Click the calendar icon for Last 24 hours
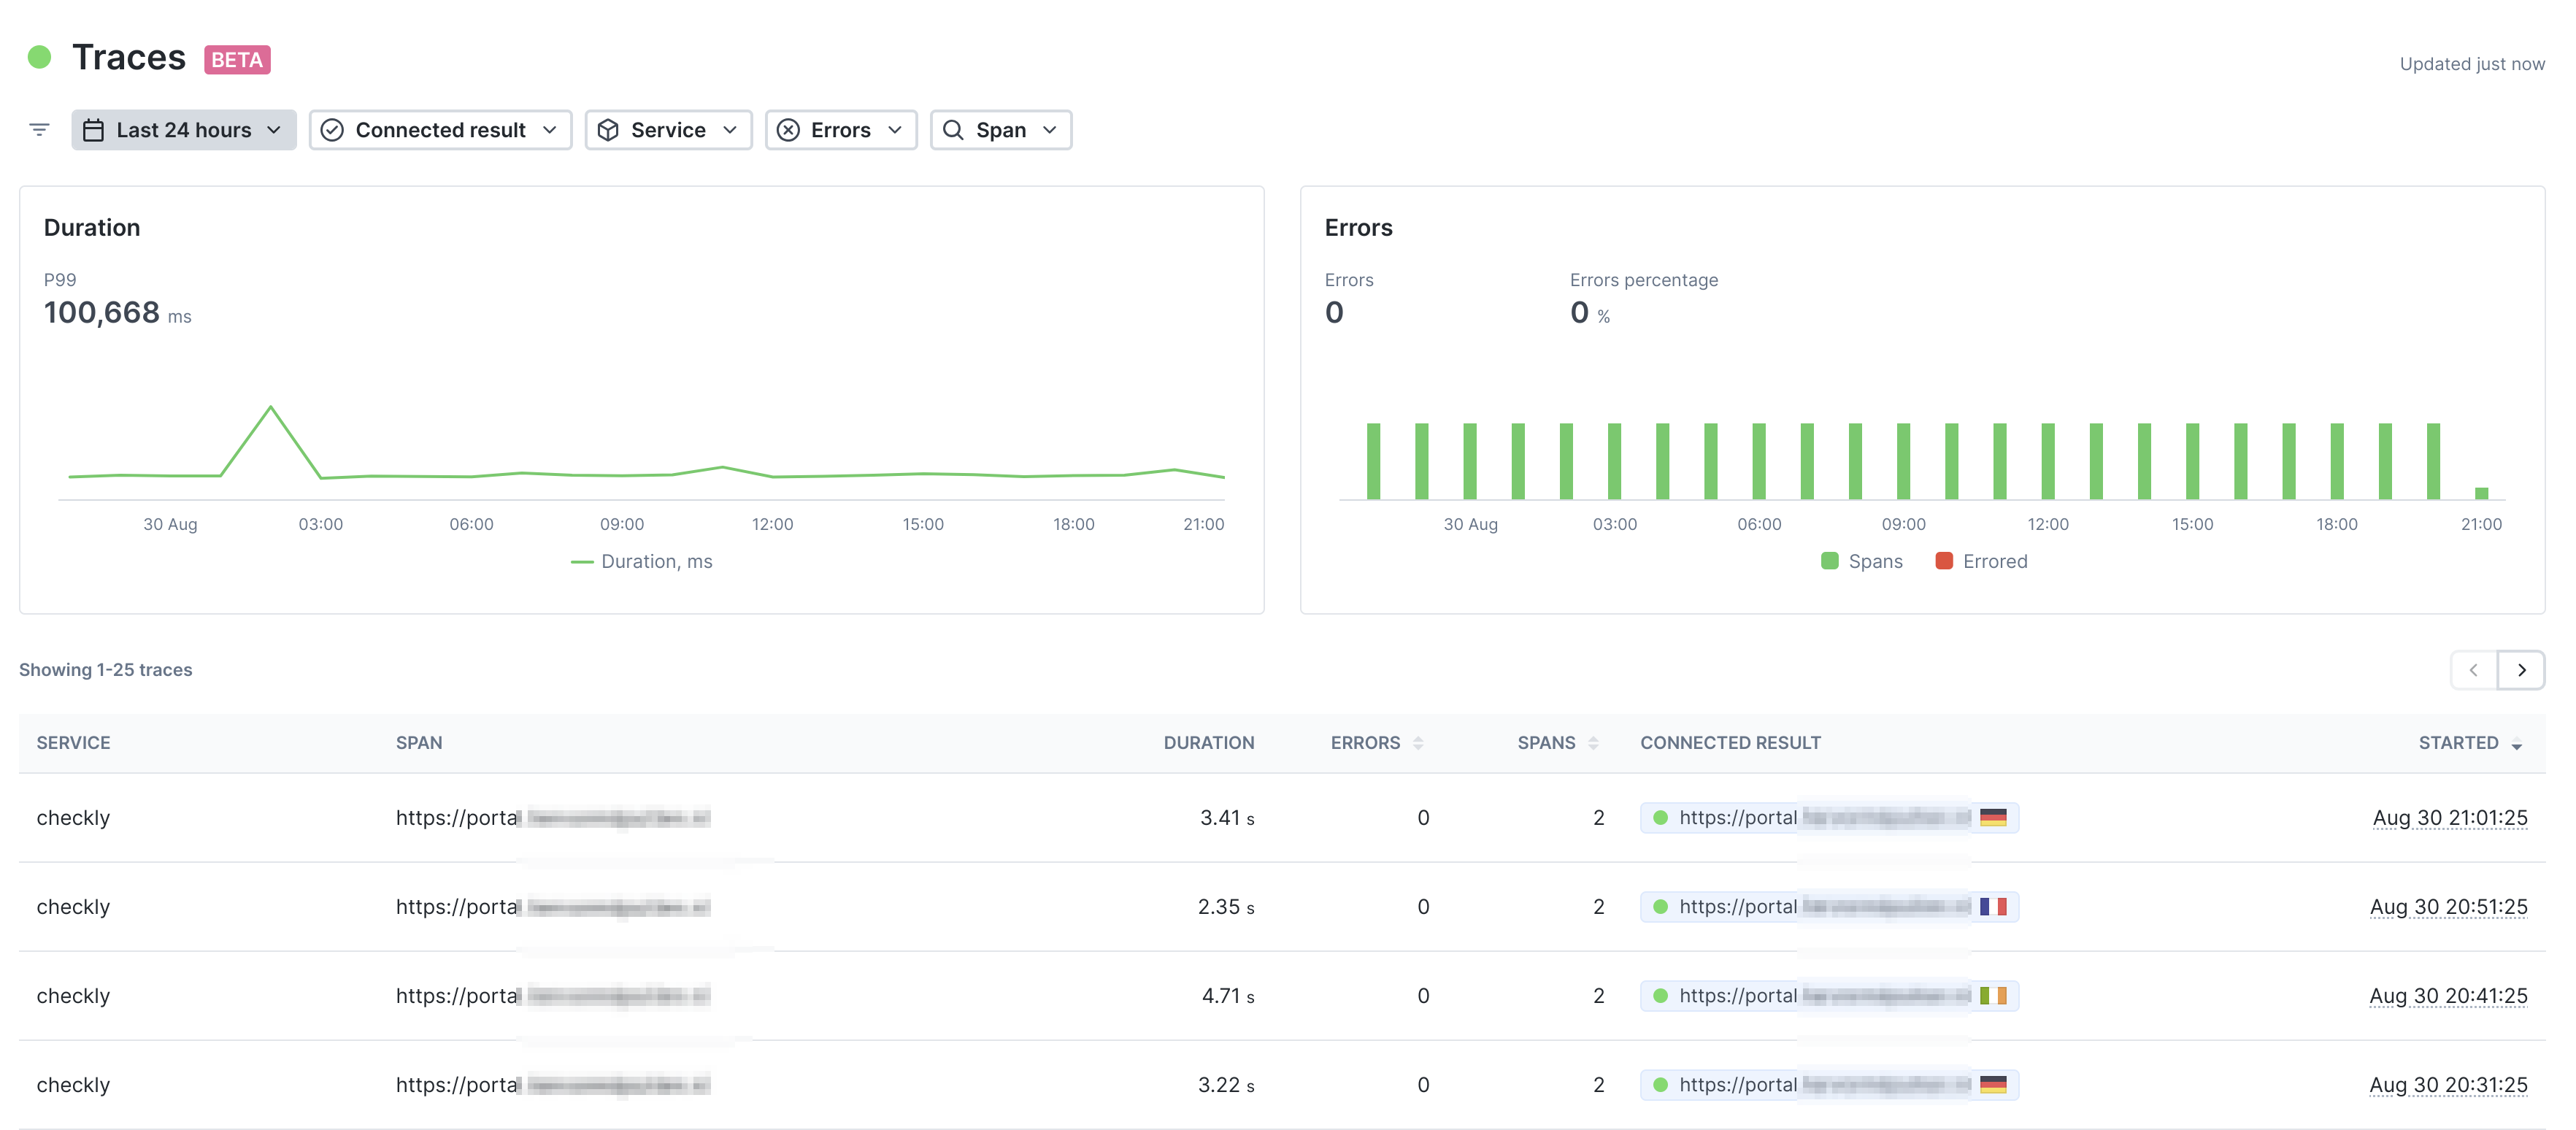This screenshot has width=2576, height=1130. coord(93,128)
